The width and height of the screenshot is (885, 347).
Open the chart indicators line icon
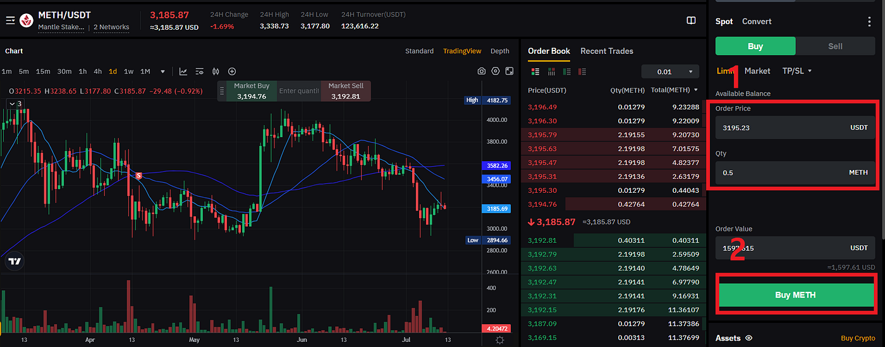point(183,71)
